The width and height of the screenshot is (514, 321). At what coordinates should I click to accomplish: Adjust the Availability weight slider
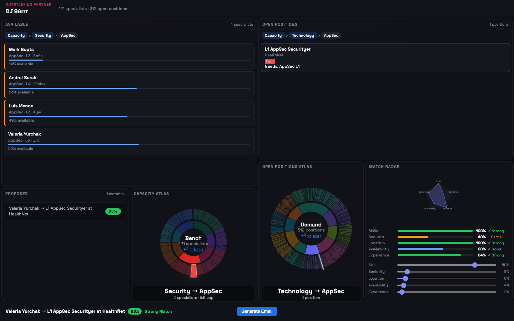click(447, 285)
